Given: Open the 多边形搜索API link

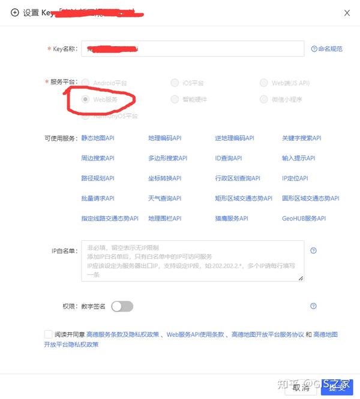Looking at the screenshot, I should [167, 158].
